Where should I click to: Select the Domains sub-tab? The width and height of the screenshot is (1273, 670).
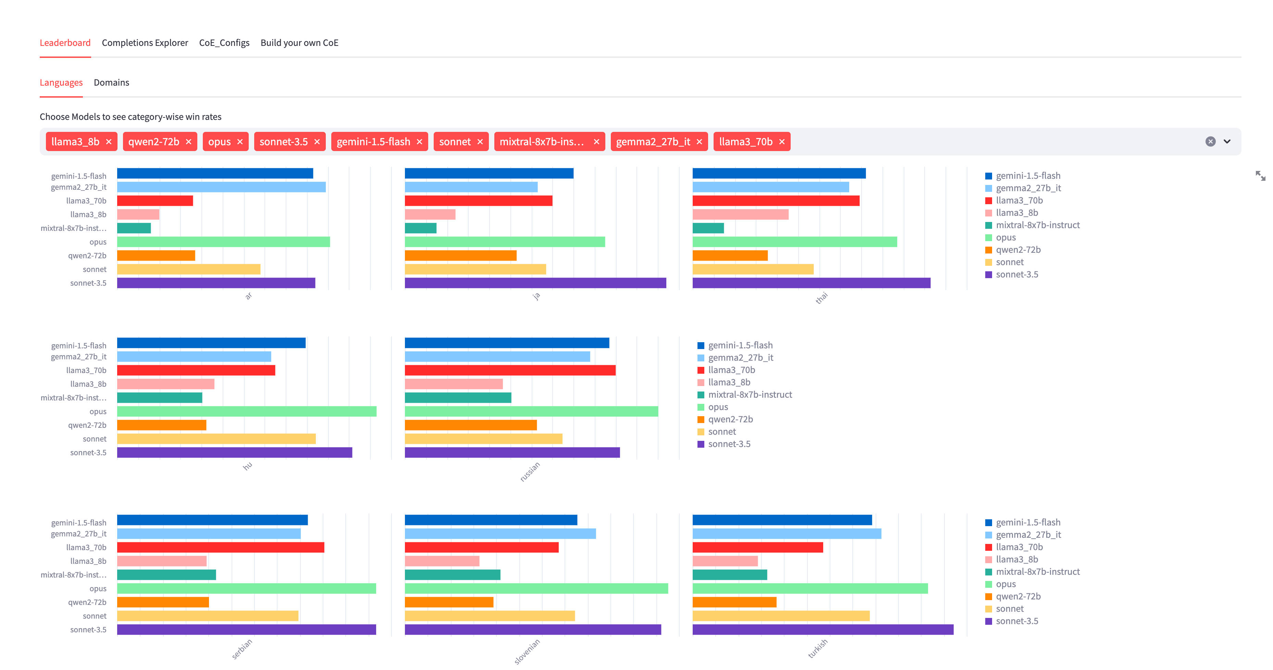111,83
